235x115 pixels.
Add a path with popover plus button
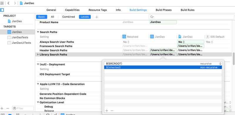point(107,111)
